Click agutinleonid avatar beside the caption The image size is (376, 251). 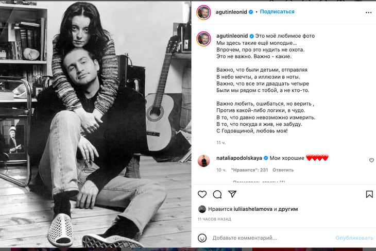pos(203,39)
